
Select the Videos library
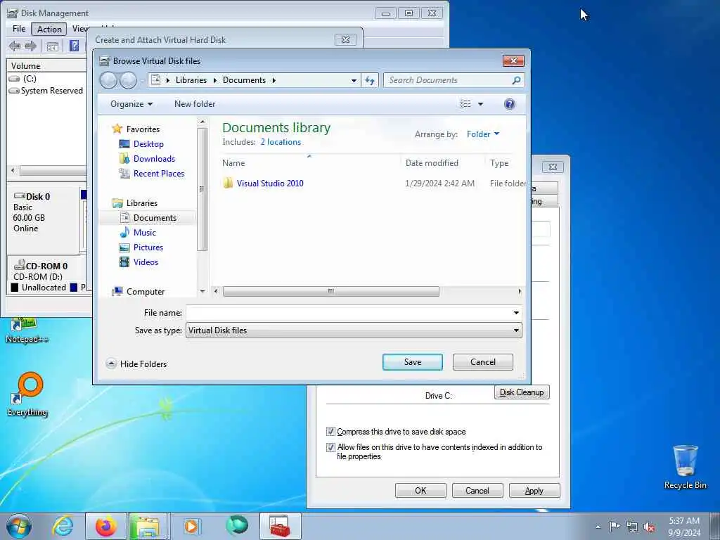click(x=146, y=262)
